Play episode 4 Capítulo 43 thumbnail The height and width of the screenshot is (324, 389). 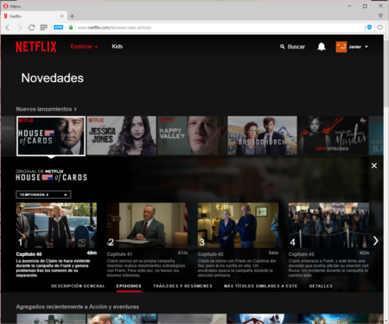pos(328,226)
